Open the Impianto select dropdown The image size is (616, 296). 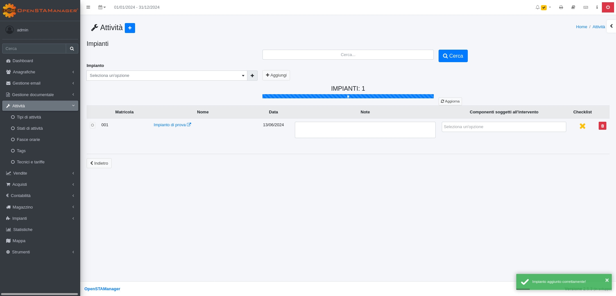tap(167, 76)
